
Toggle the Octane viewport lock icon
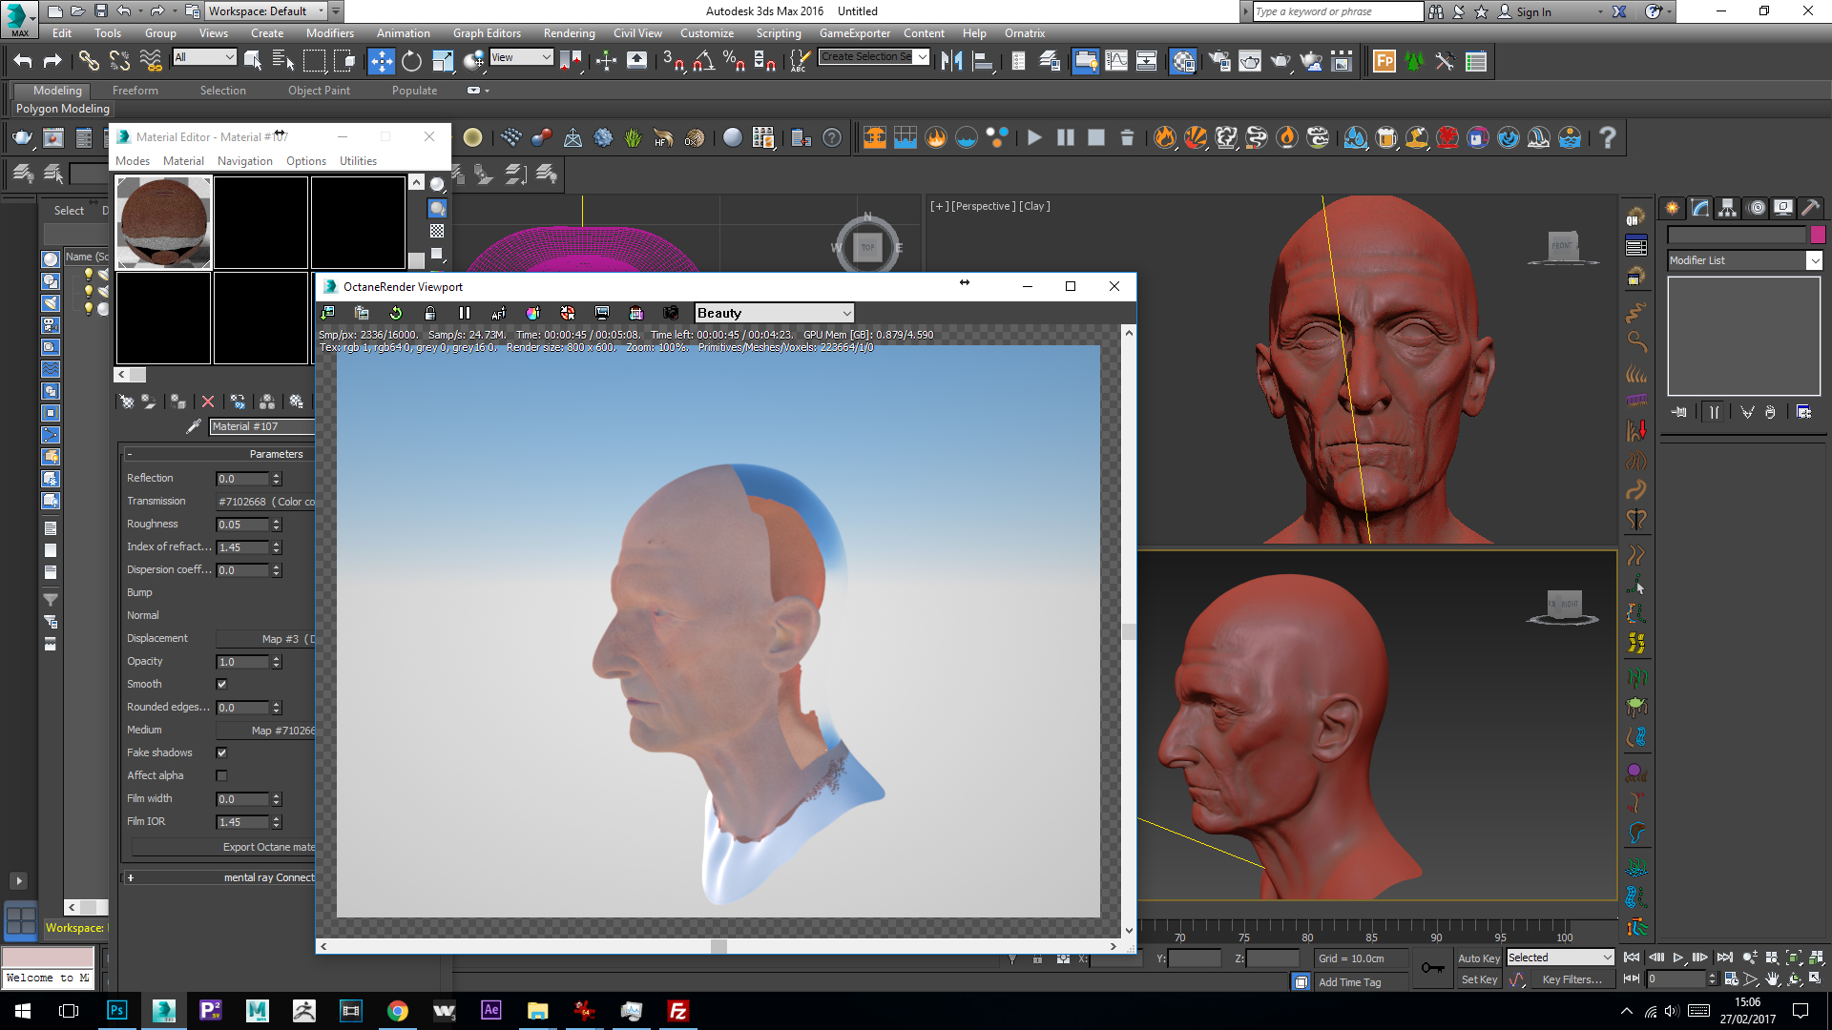point(430,313)
